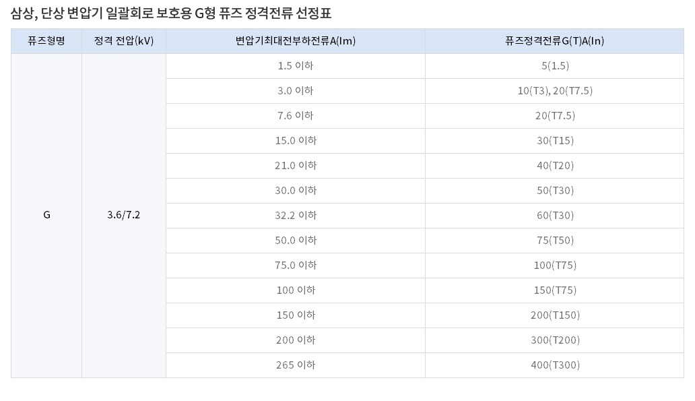Click the 21.0 이하 load current cell
Screen dimensions: 695x401
[296, 165]
